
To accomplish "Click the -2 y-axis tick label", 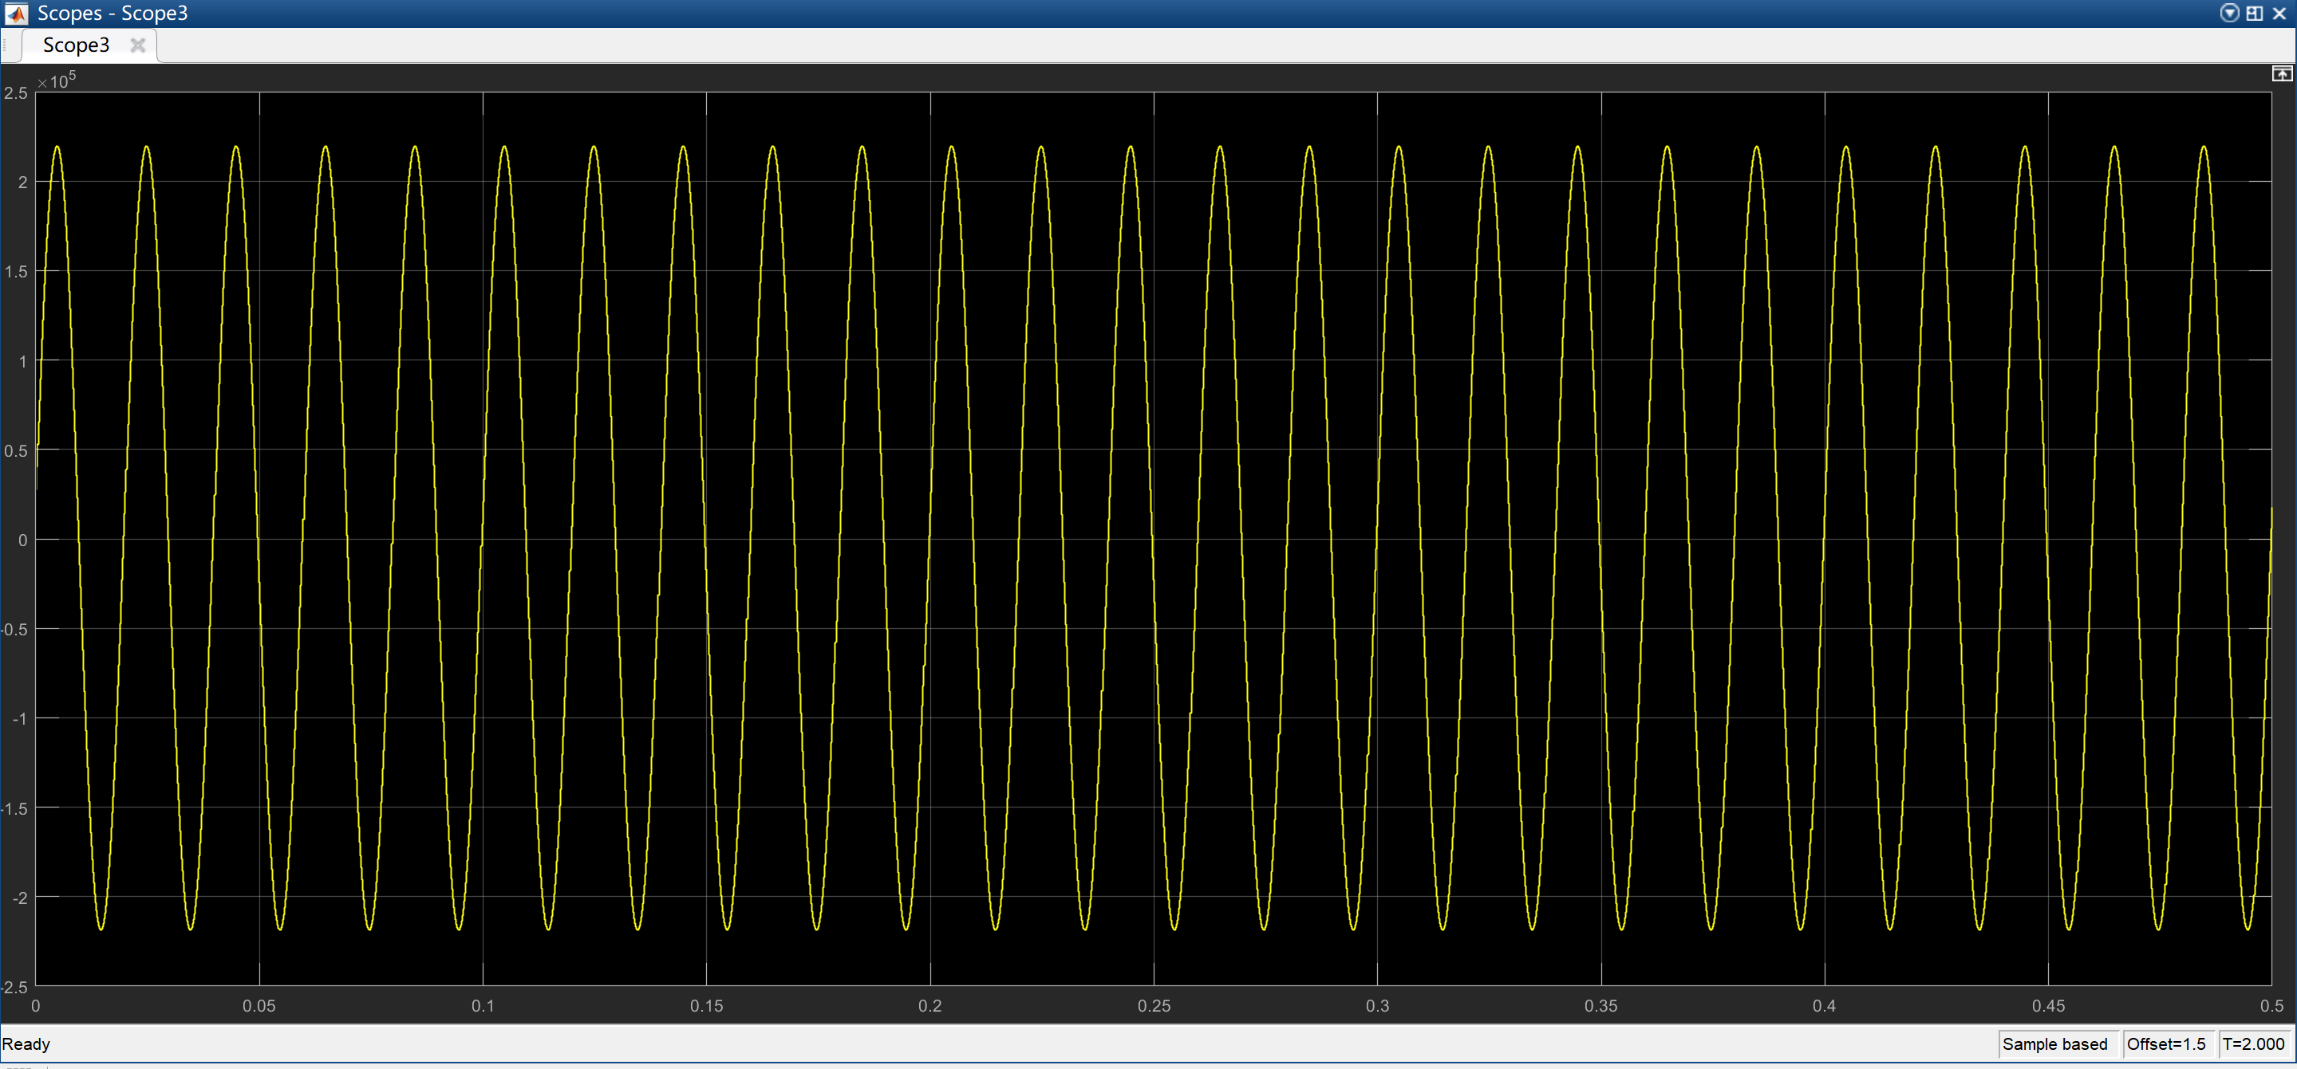I will click(x=20, y=897).
